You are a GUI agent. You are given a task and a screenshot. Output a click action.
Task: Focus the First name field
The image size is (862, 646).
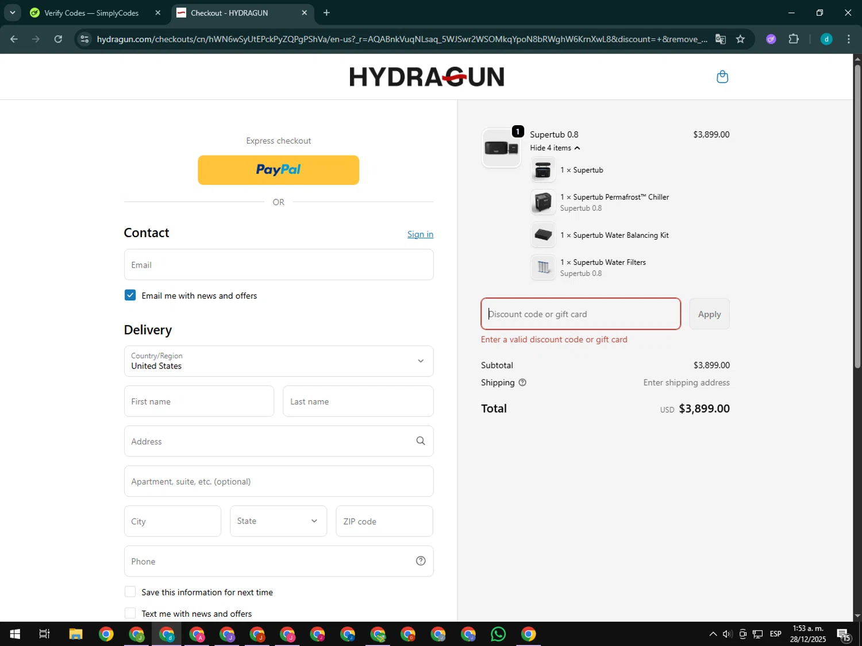[x=199, y=401]
